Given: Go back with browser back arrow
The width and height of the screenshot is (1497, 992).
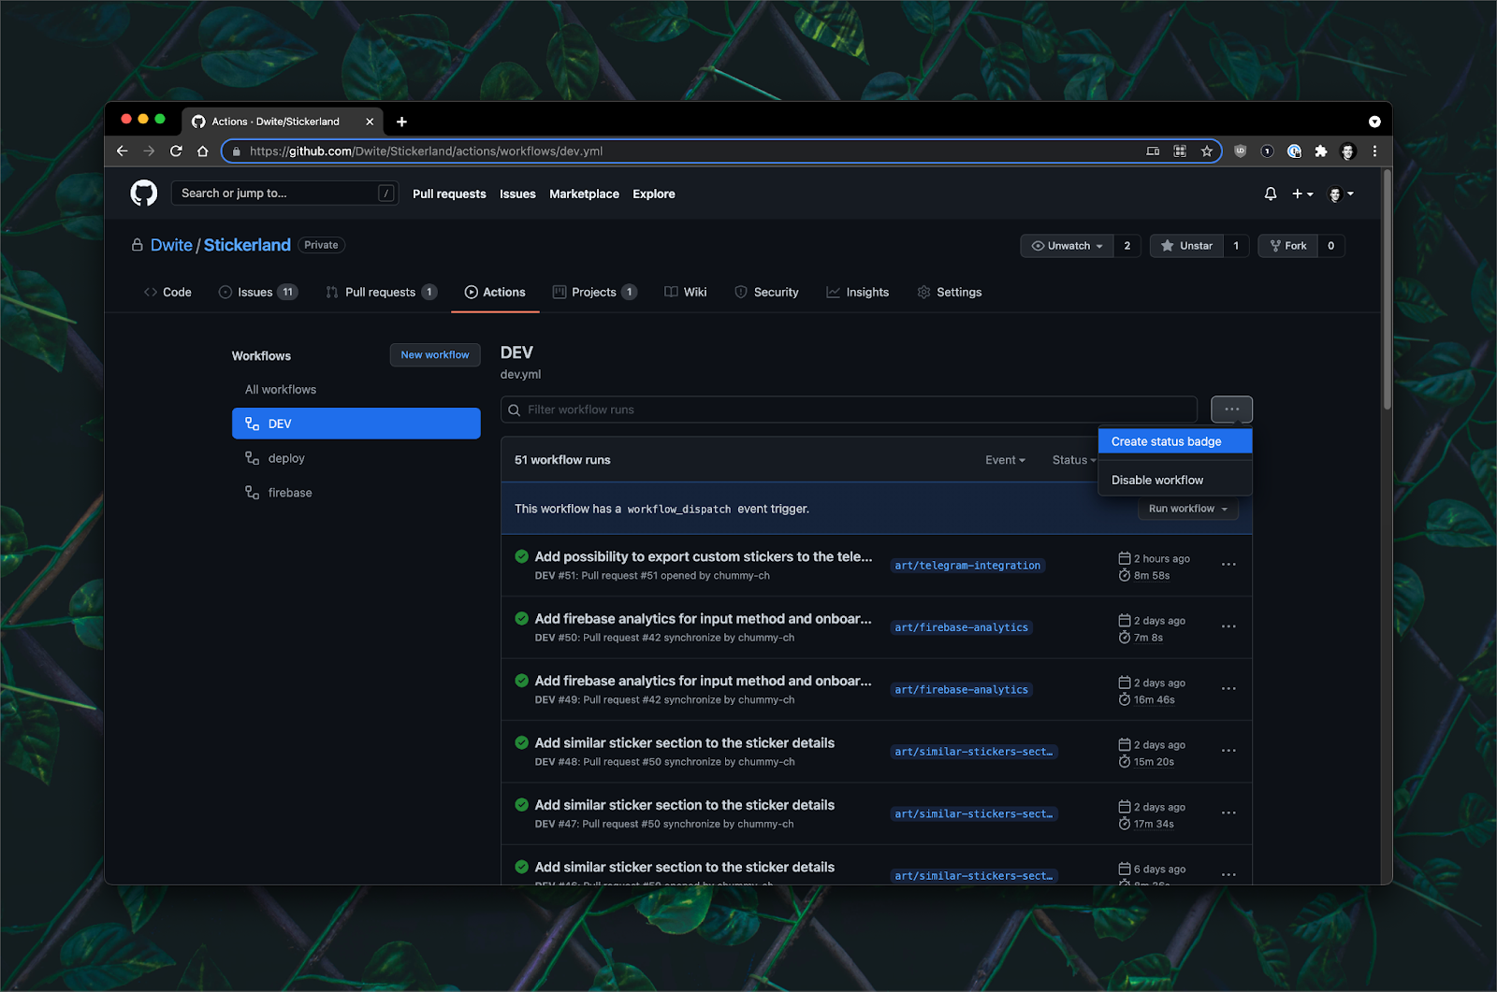Looking at the screenshot, I should point(122,151).
